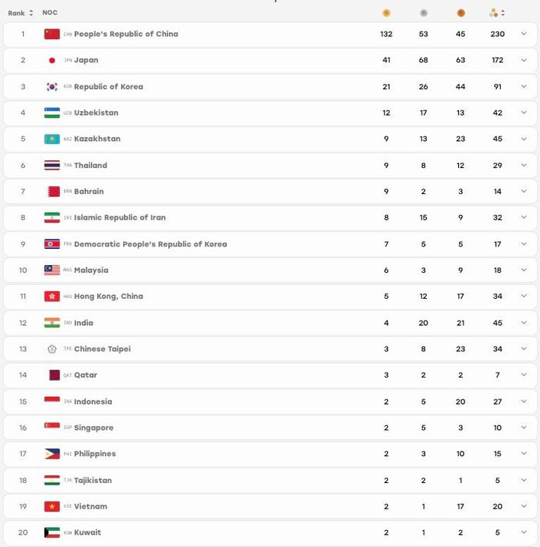Screen dimensions: 540x547
Task: Click the Kuwait flag icon
Action: coord(52,532)
